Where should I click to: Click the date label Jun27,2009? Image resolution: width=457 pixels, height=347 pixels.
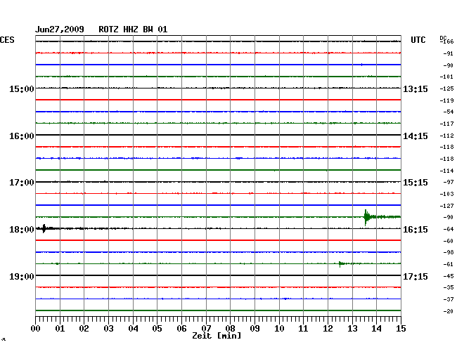pyautogui.click(x=60, y=30)
